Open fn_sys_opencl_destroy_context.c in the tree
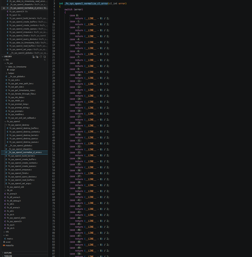The image size is (252, 257). click(24, 132)
